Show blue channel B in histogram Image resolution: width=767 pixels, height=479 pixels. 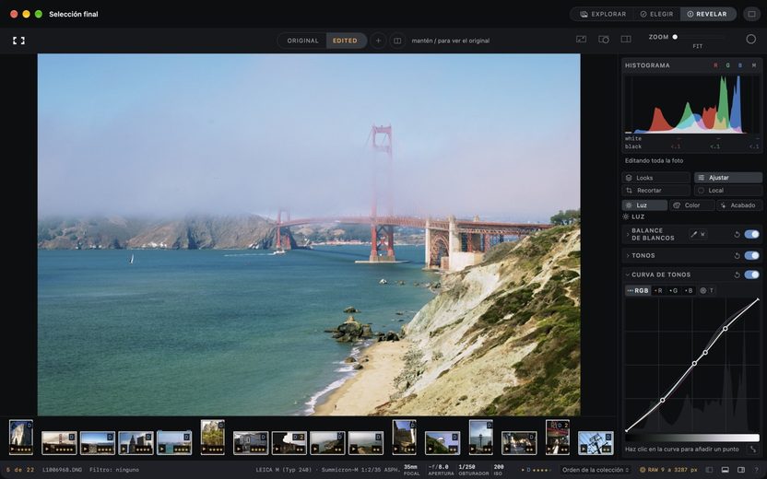point(740,65)
